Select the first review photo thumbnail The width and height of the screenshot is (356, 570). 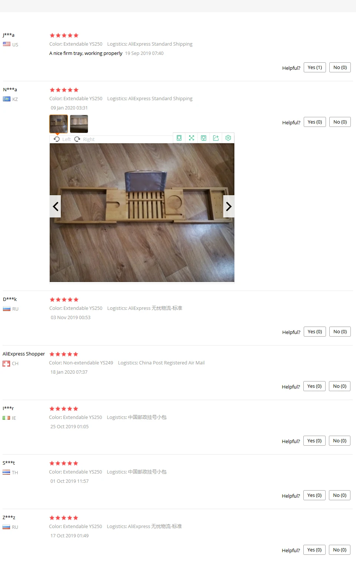(x=59, y=124)
